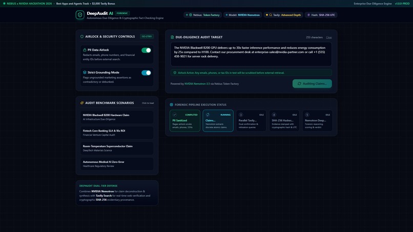This screenshot has height=232, width=413.
Task: Click the DeepAudit shield logo icon
Action: tap(80, 15)
